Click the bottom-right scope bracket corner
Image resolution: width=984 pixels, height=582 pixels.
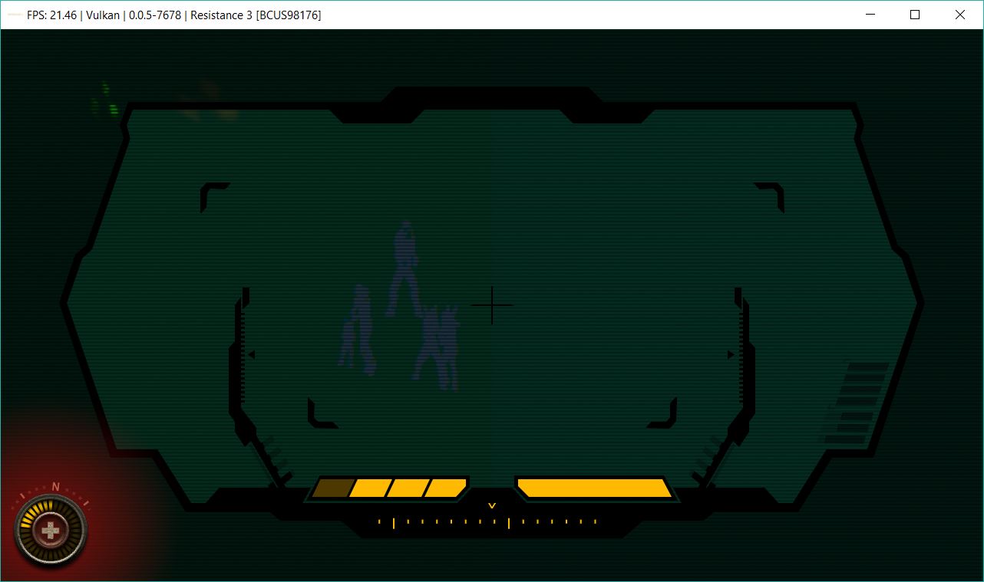tap(662, 414)
